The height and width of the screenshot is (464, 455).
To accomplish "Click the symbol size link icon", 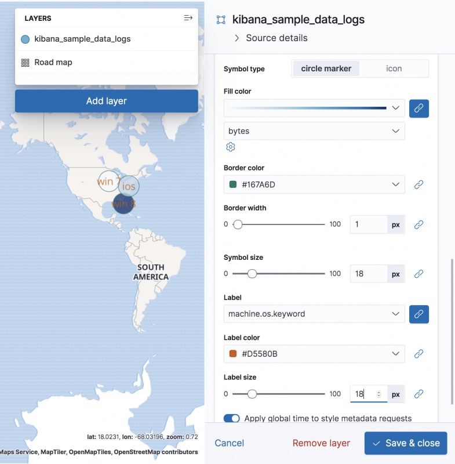I will click(x=418, y=274).
